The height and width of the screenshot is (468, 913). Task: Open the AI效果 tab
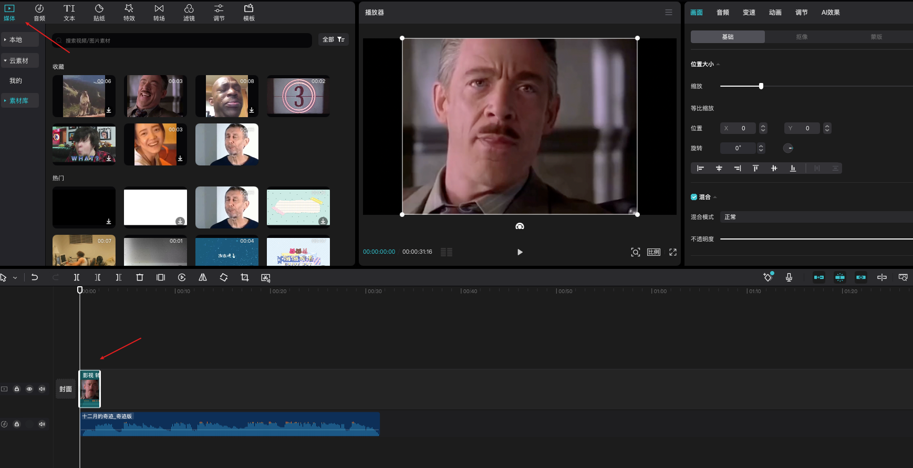click(831, 13)
